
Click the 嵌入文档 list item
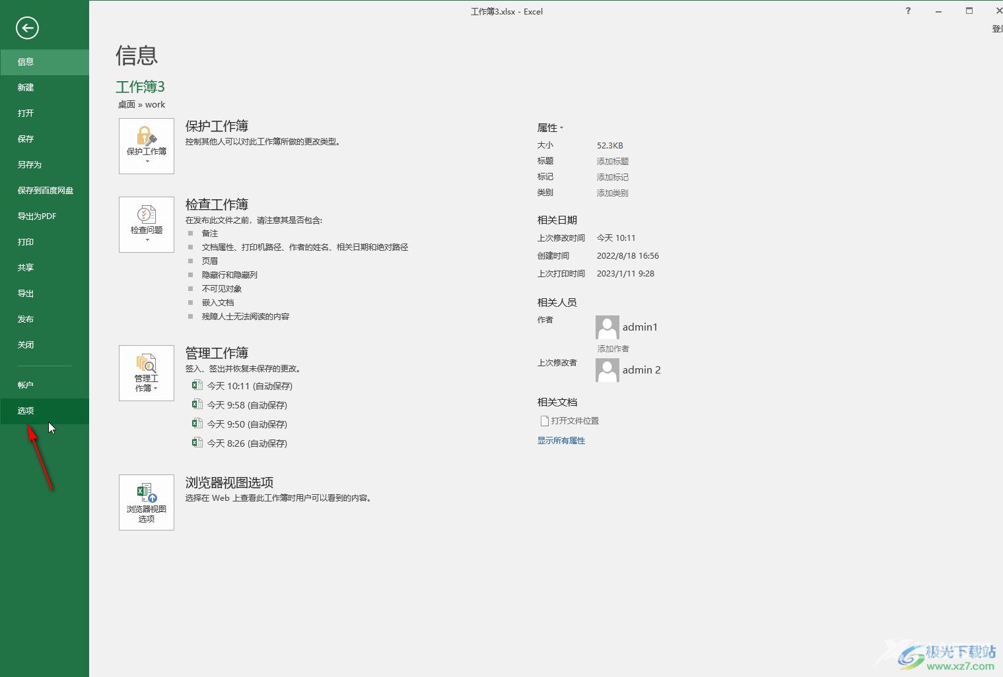218,303
